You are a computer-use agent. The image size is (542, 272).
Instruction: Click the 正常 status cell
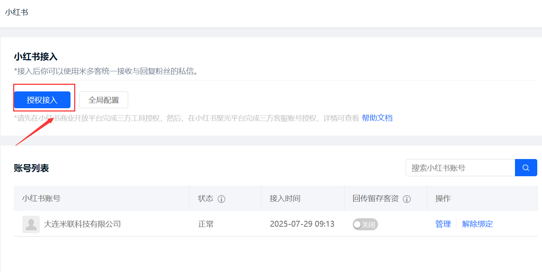[206, 224]
